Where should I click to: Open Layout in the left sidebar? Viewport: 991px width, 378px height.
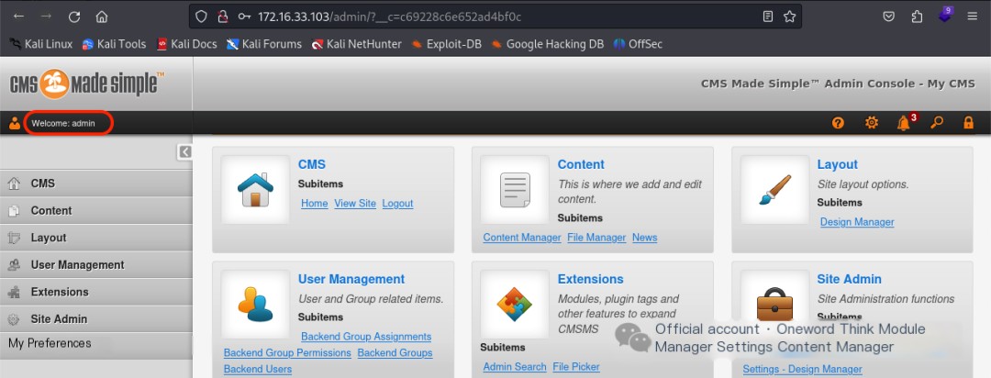[x=96, y=238]
